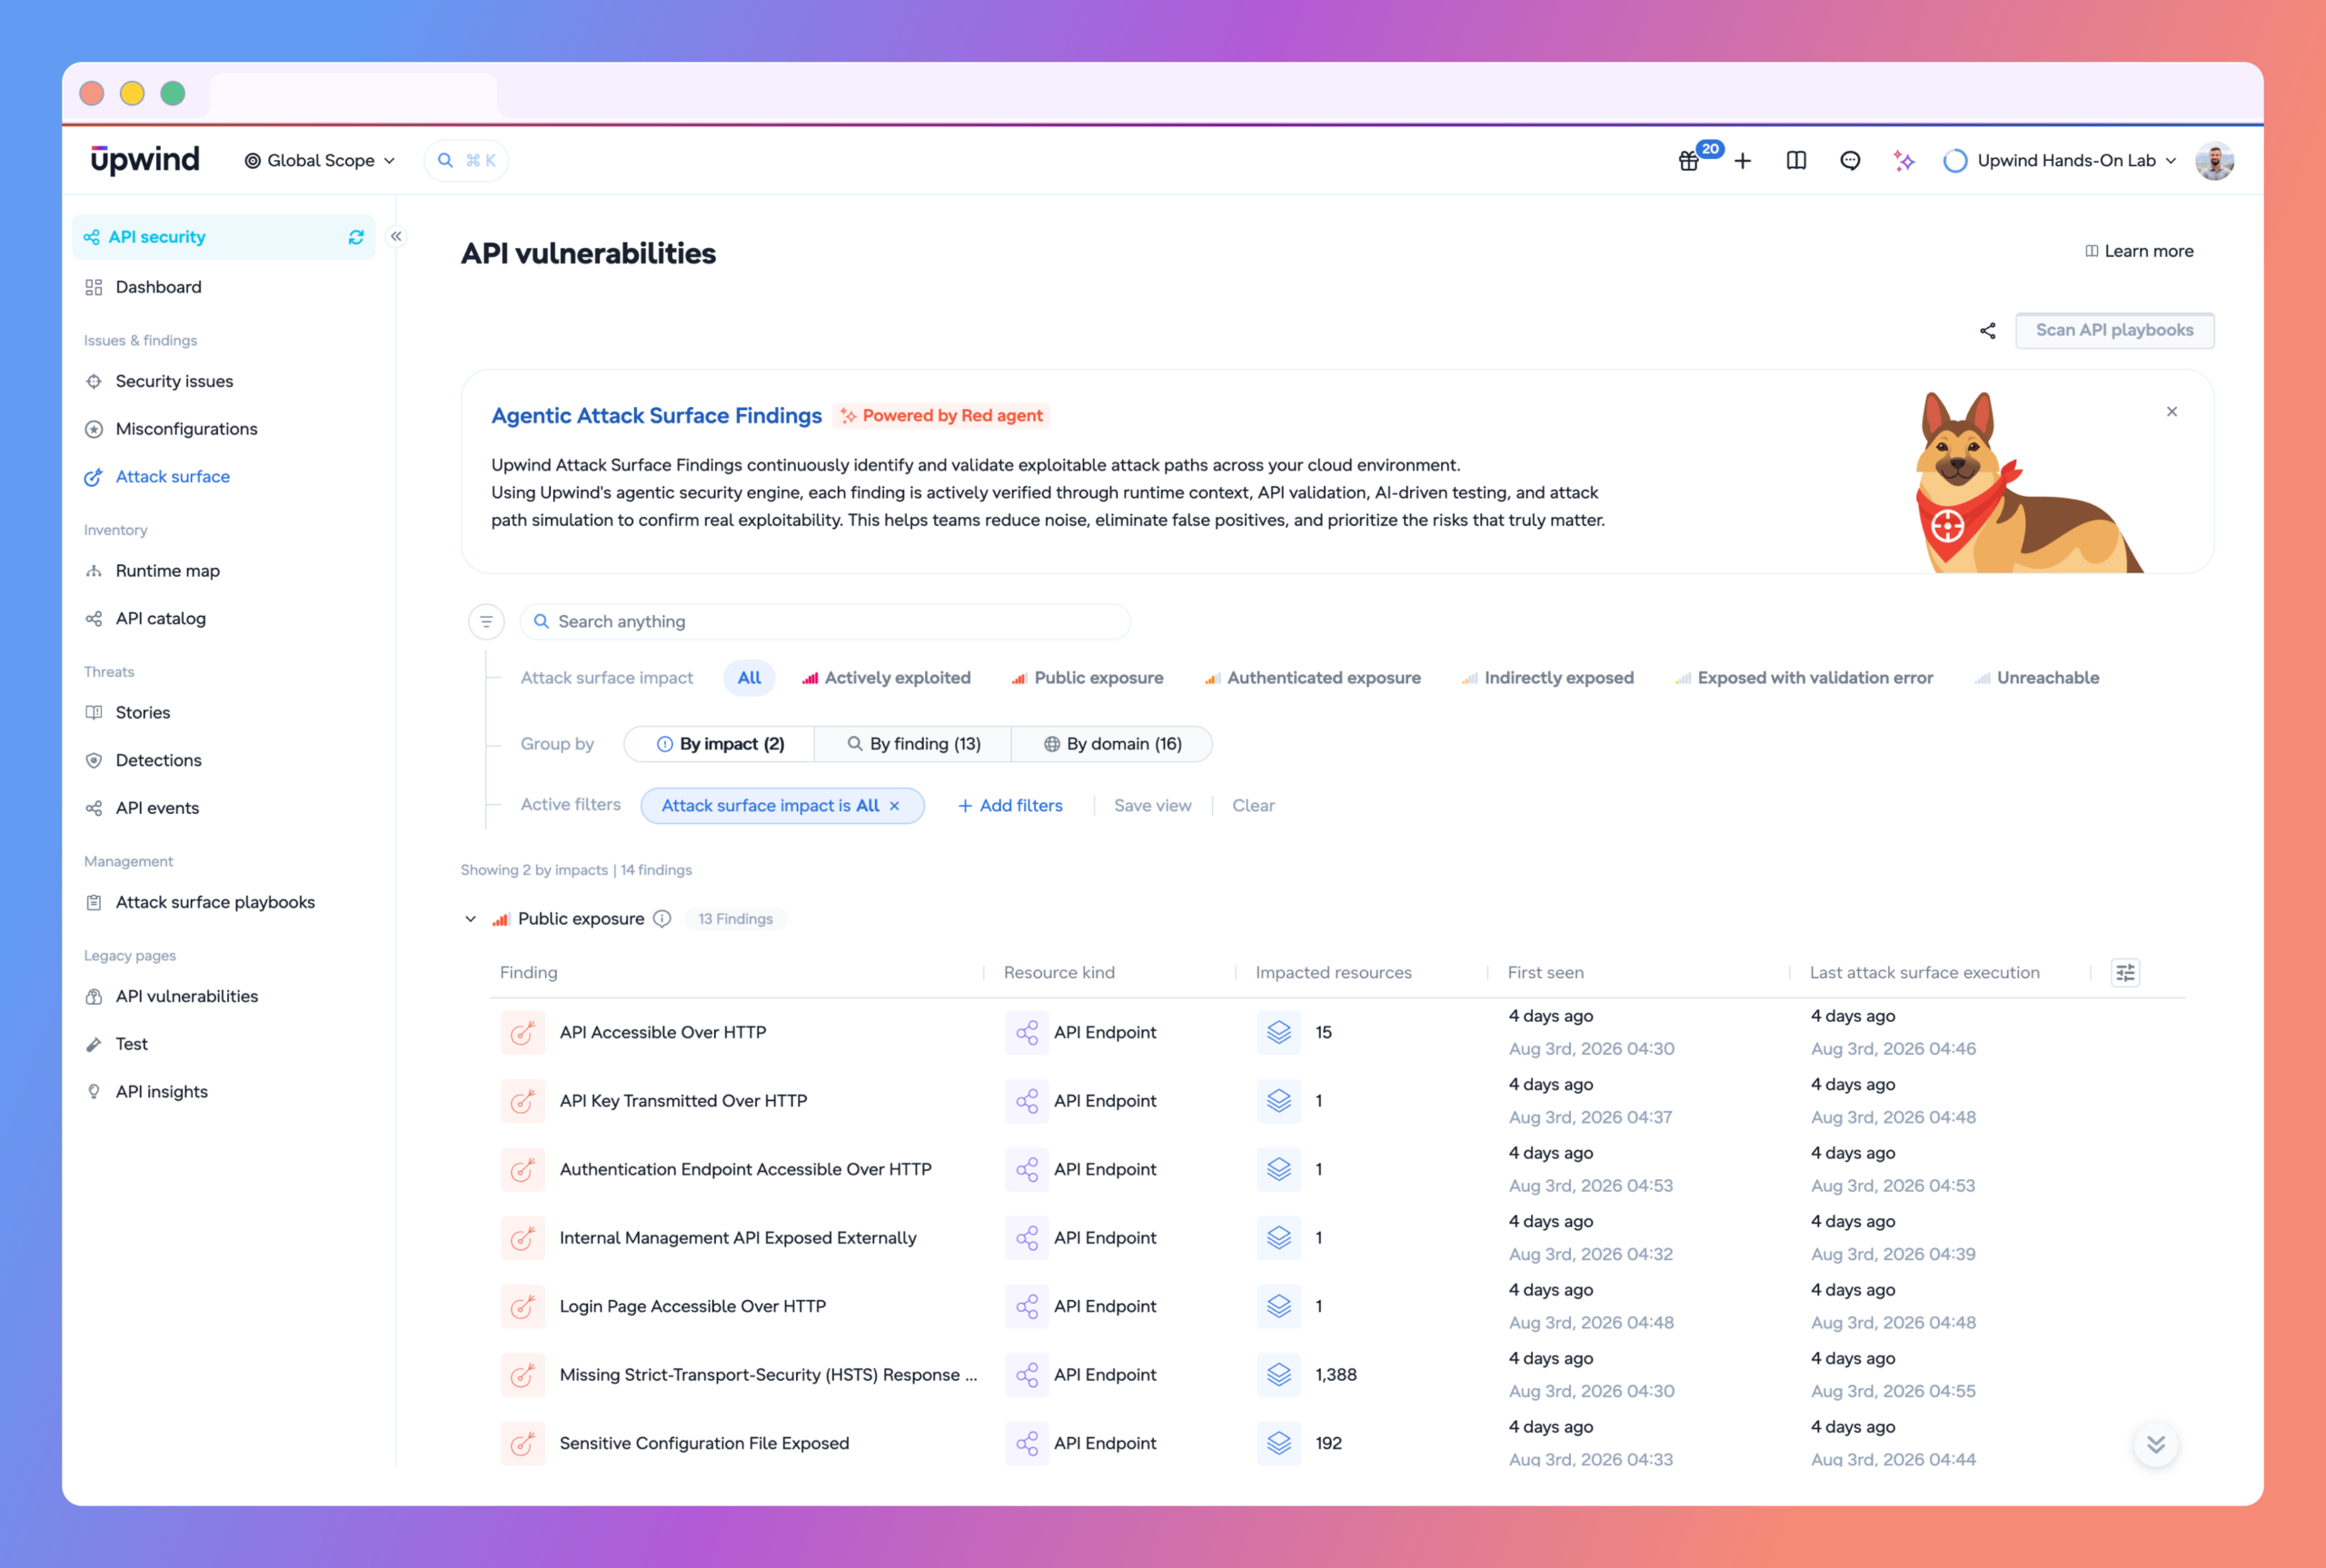Toggle the filter panel icon beside search
Screen dimensions: 2326x1568
pyautogui.click(x=486, y=622)
